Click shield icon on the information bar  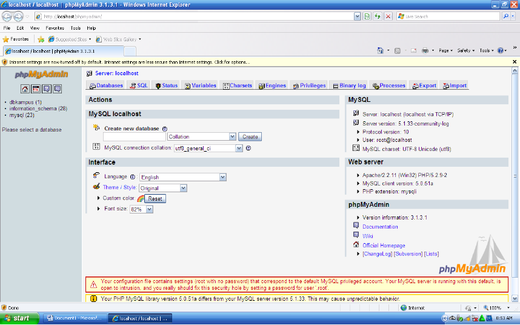pos(5,62)
